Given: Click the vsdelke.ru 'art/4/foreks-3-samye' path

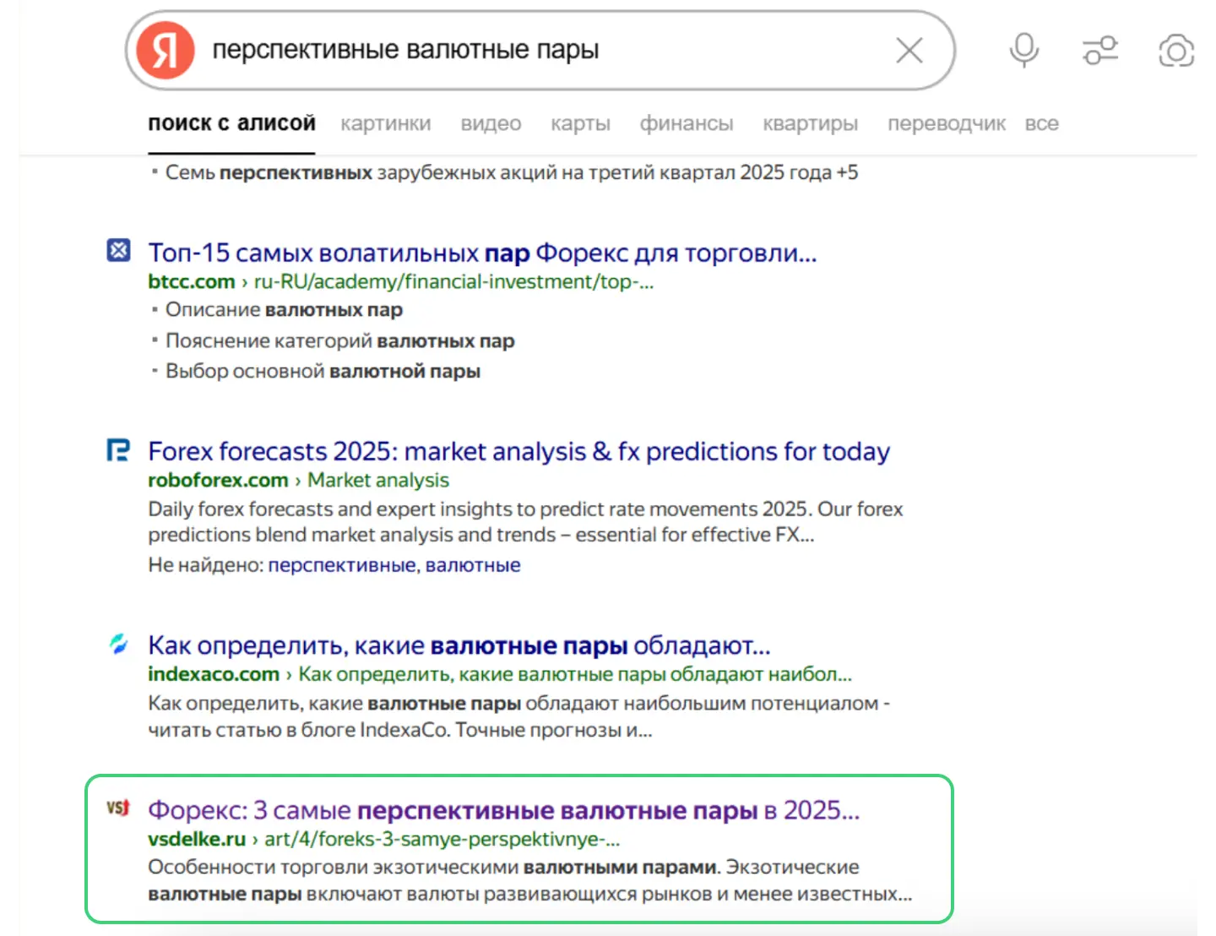Looking at the screenshot, I should click(x=442, y=839).
